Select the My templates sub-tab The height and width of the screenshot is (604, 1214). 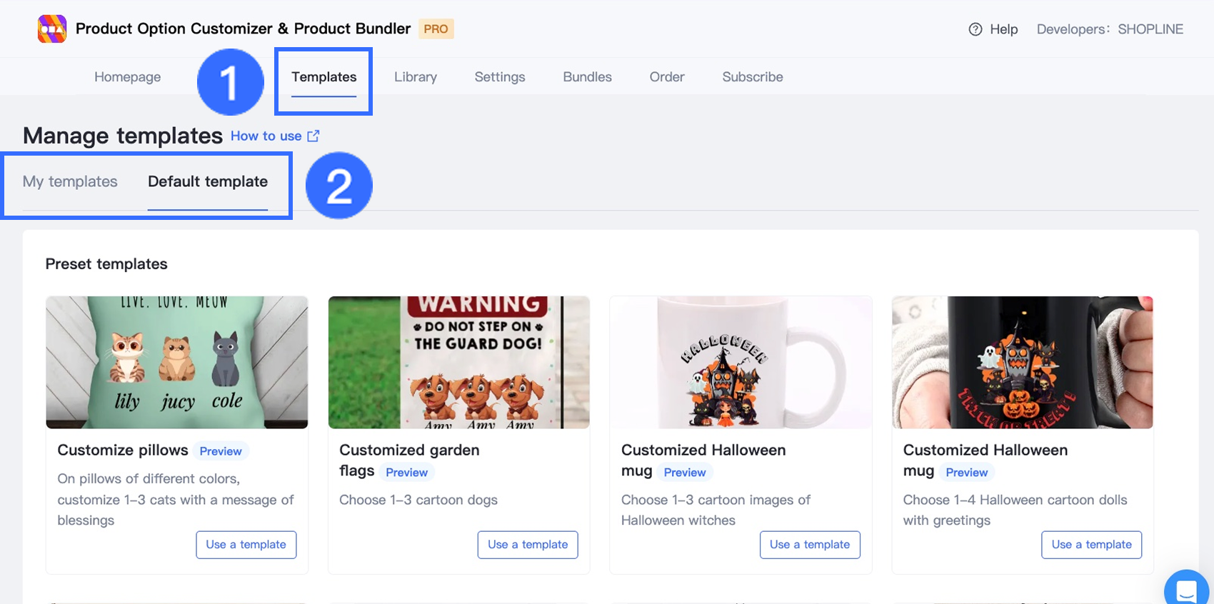click(x=70, y=181)
